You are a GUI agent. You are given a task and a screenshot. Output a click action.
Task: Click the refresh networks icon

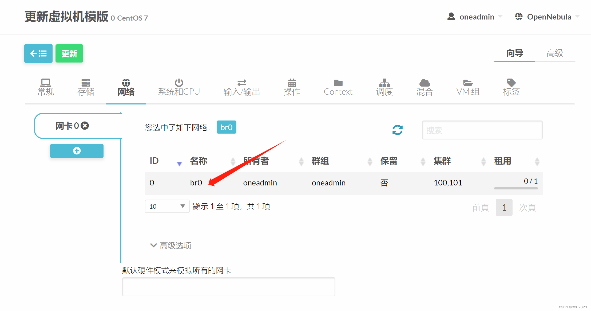(397, 130)
